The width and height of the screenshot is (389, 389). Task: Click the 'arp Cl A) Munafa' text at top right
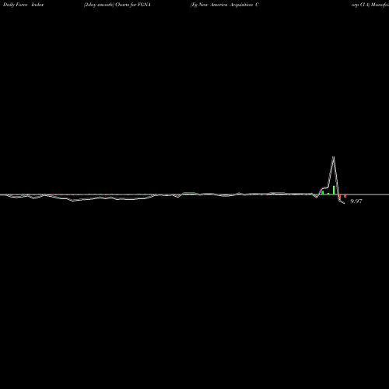click(370, 5)
